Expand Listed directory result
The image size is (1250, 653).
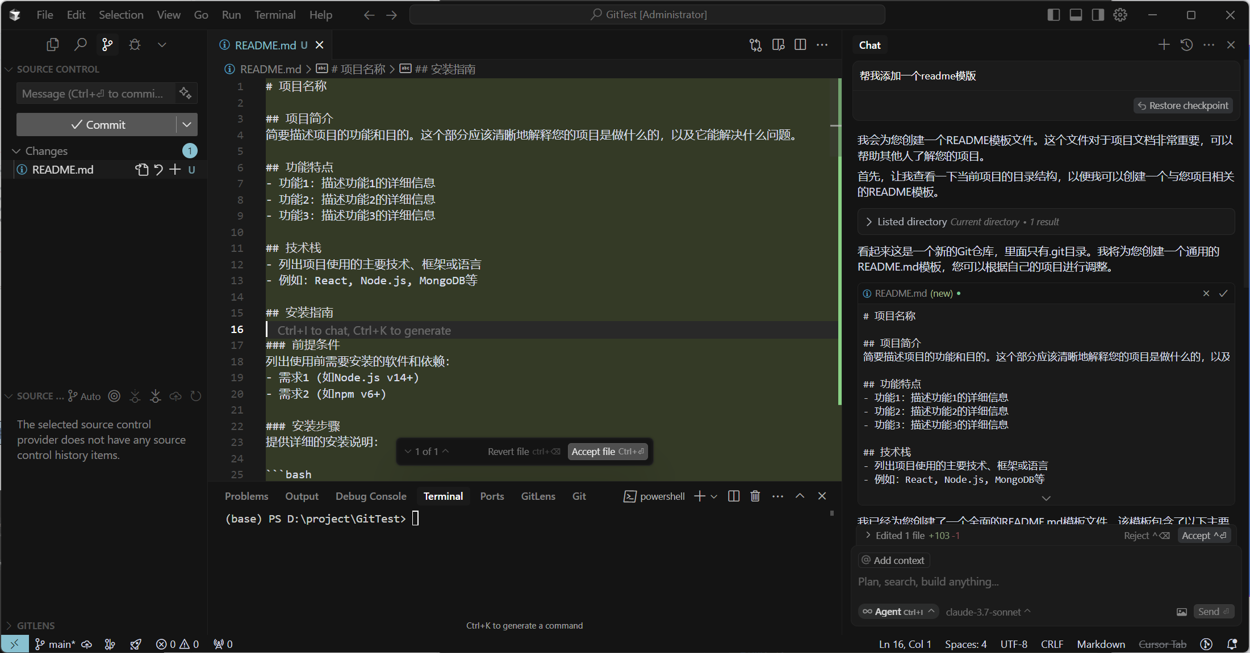point(1046,222)
